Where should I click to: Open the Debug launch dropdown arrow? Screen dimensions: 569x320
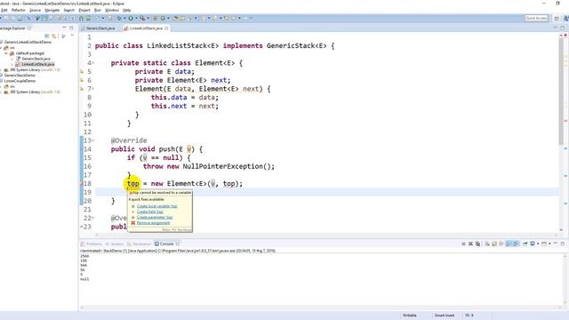124,18
